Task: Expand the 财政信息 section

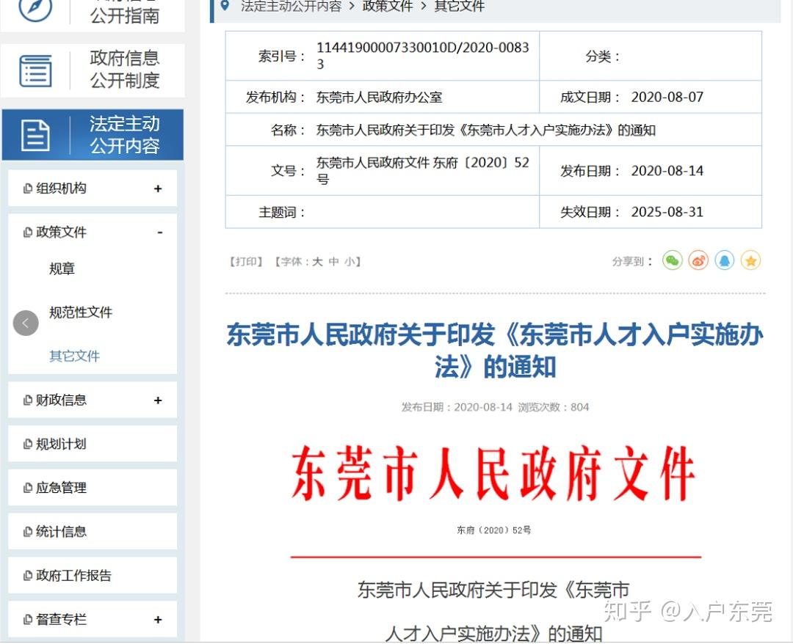Action: point(158,400)
